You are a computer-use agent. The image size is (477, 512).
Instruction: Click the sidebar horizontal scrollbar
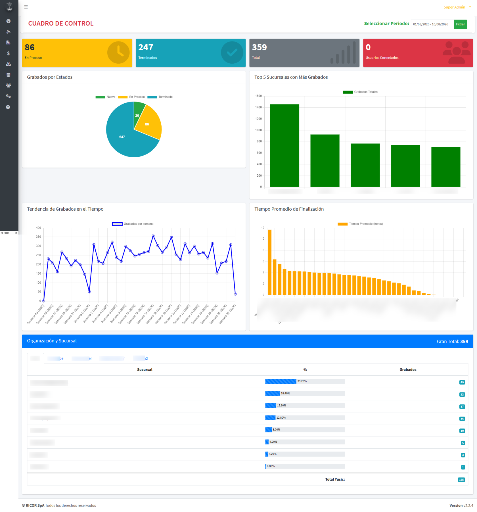9,233
